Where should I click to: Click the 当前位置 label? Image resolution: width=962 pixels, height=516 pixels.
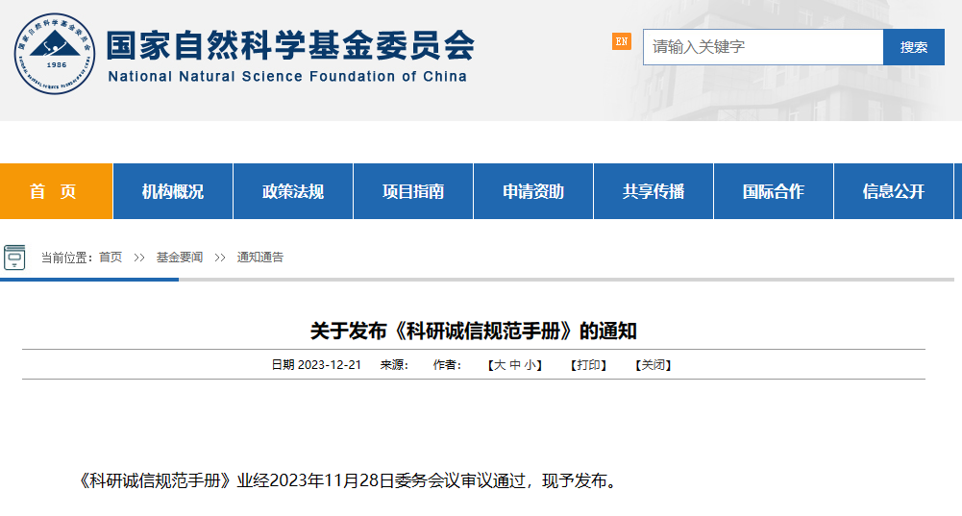pyautogui.click(x=67, y=258)
